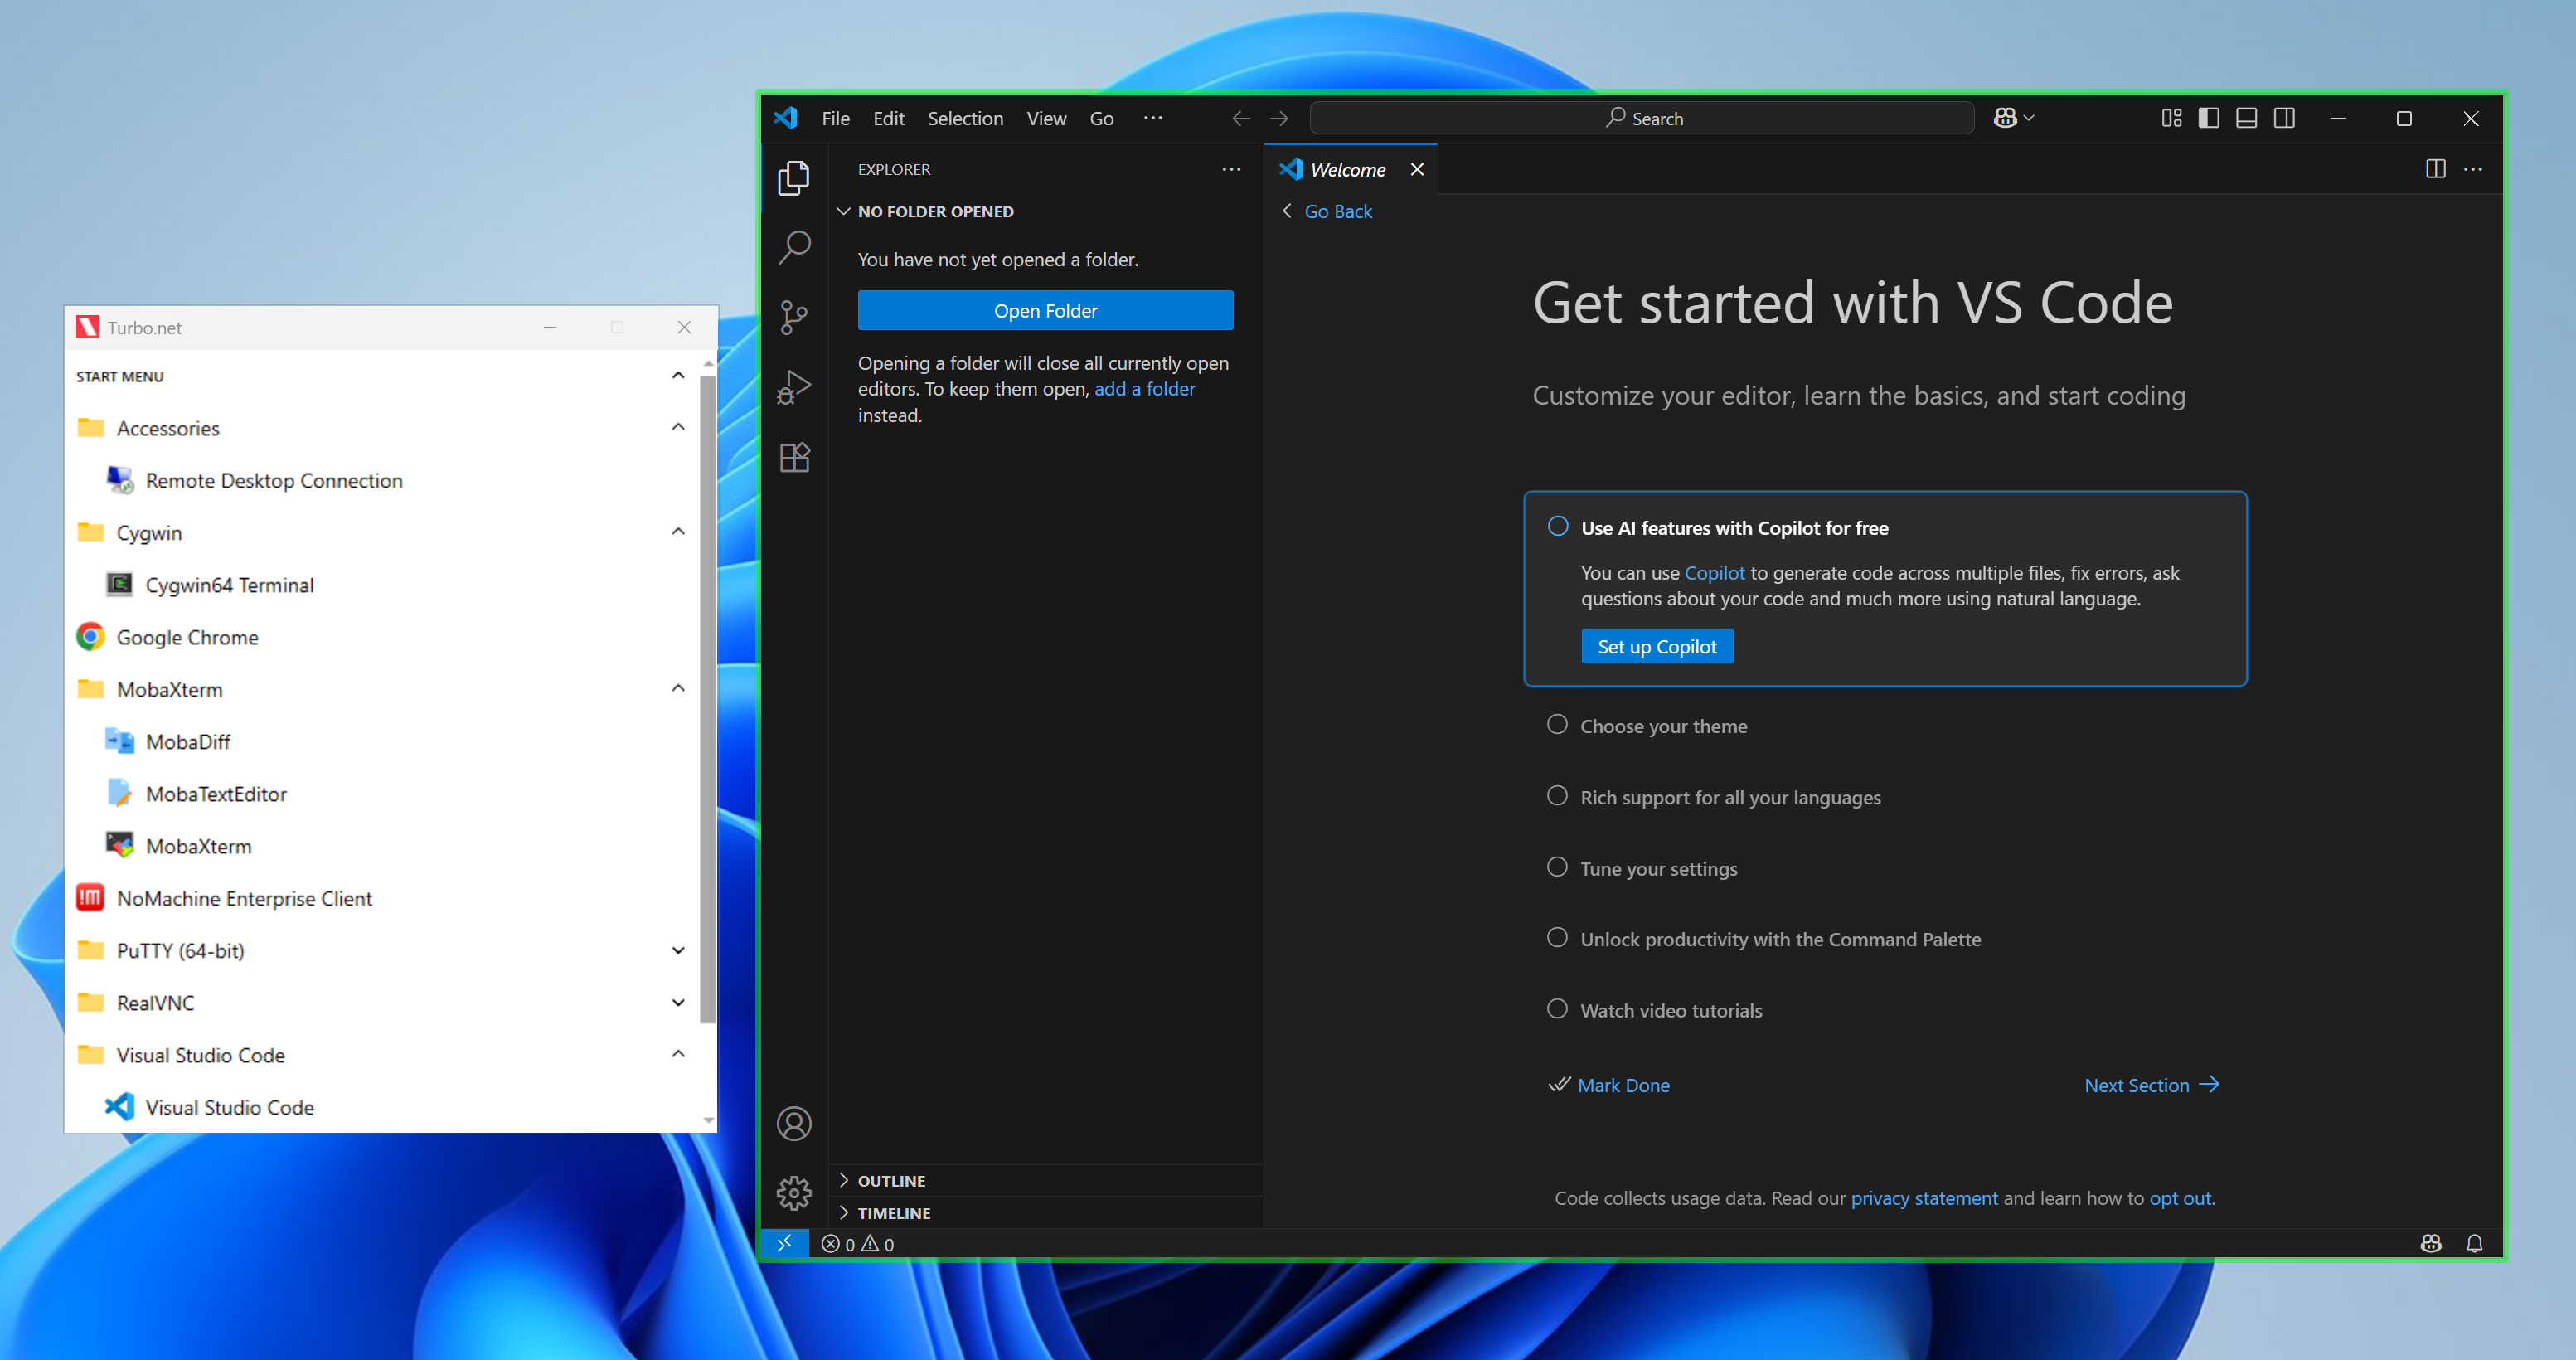
Task: Open the overflow menu ellipsis in menu bar
Action: point(1153,118)
